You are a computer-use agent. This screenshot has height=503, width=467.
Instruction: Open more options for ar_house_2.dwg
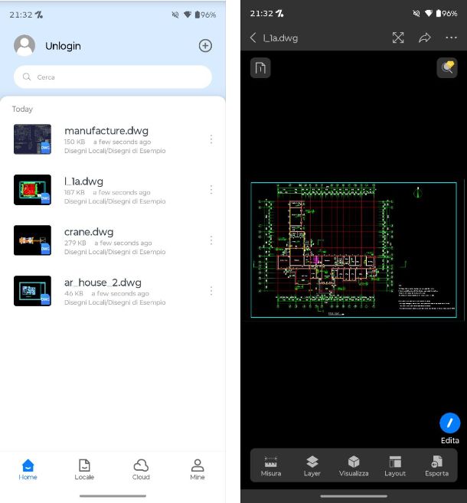pos(211,291)
